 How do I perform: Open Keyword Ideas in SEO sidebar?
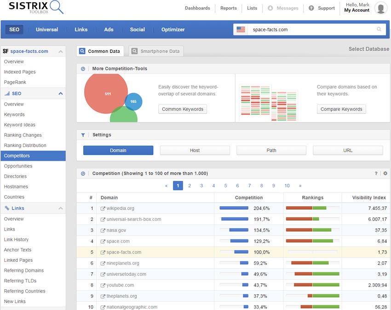click(x=19, y=125)
